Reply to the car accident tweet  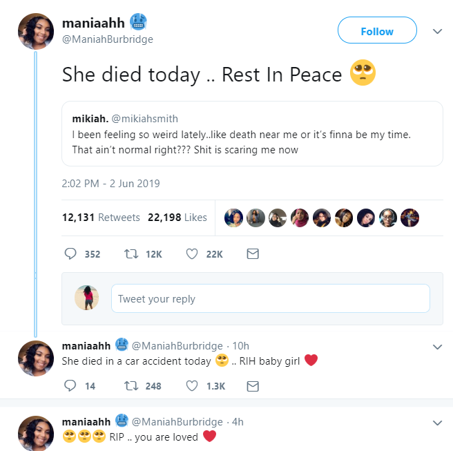[70, 386]
